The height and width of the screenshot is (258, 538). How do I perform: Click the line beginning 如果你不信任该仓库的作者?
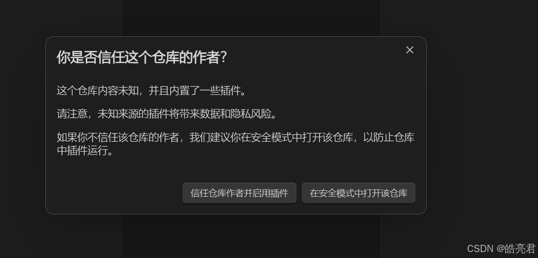[x=235, y=138]
